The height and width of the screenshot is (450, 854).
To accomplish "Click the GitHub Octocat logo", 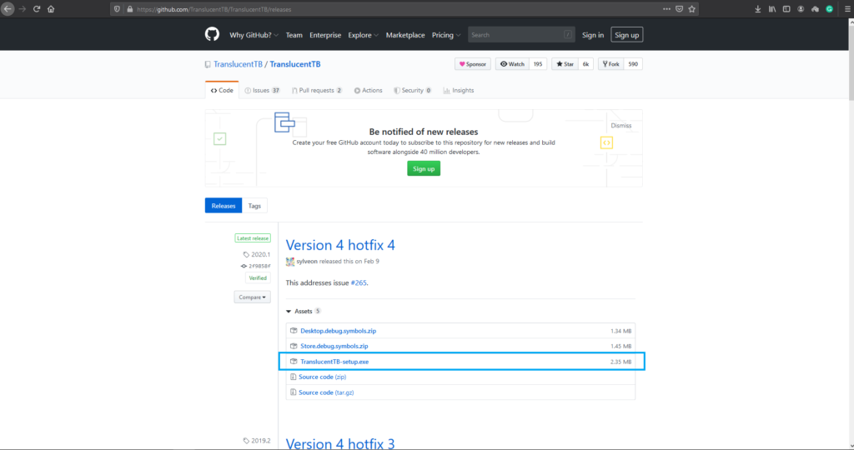I will 212,35.
